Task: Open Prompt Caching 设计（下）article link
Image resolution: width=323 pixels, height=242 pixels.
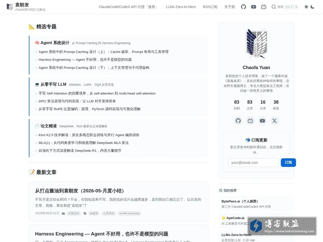Action: point(94,68)
